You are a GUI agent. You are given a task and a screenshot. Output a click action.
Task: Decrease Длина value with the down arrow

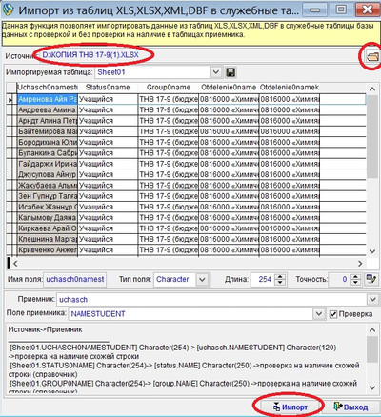(x=280, y=283)
